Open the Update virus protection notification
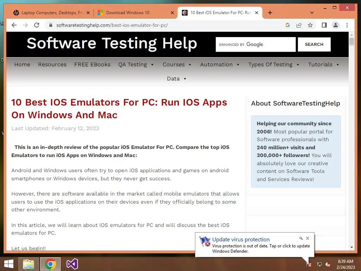This screenshot has width=361, height=271. coord(241,240)
